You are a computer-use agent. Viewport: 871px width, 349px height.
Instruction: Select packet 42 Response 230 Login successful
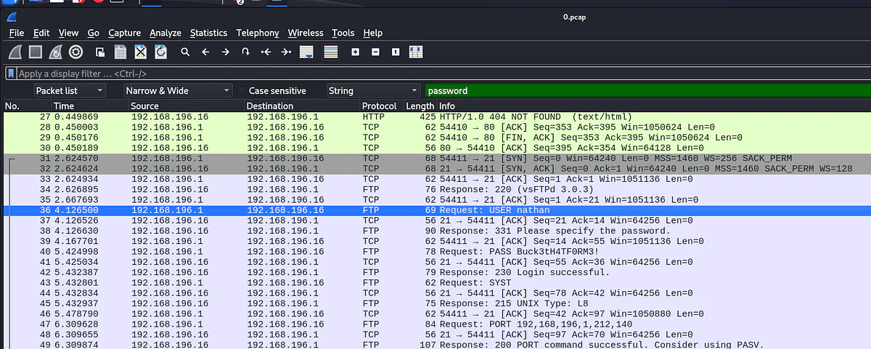pos(435,272)
